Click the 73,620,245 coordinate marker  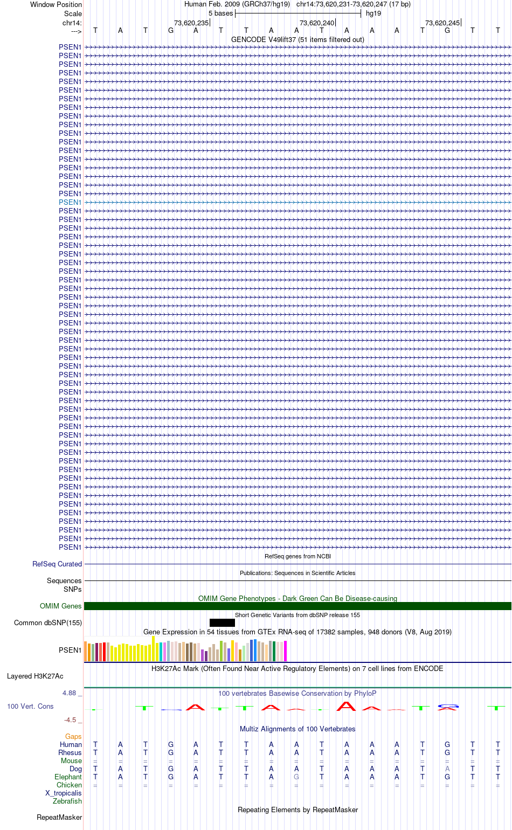point(442,23)
